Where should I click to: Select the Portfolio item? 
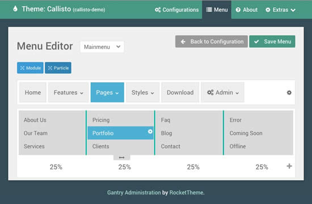coord(121,133)
